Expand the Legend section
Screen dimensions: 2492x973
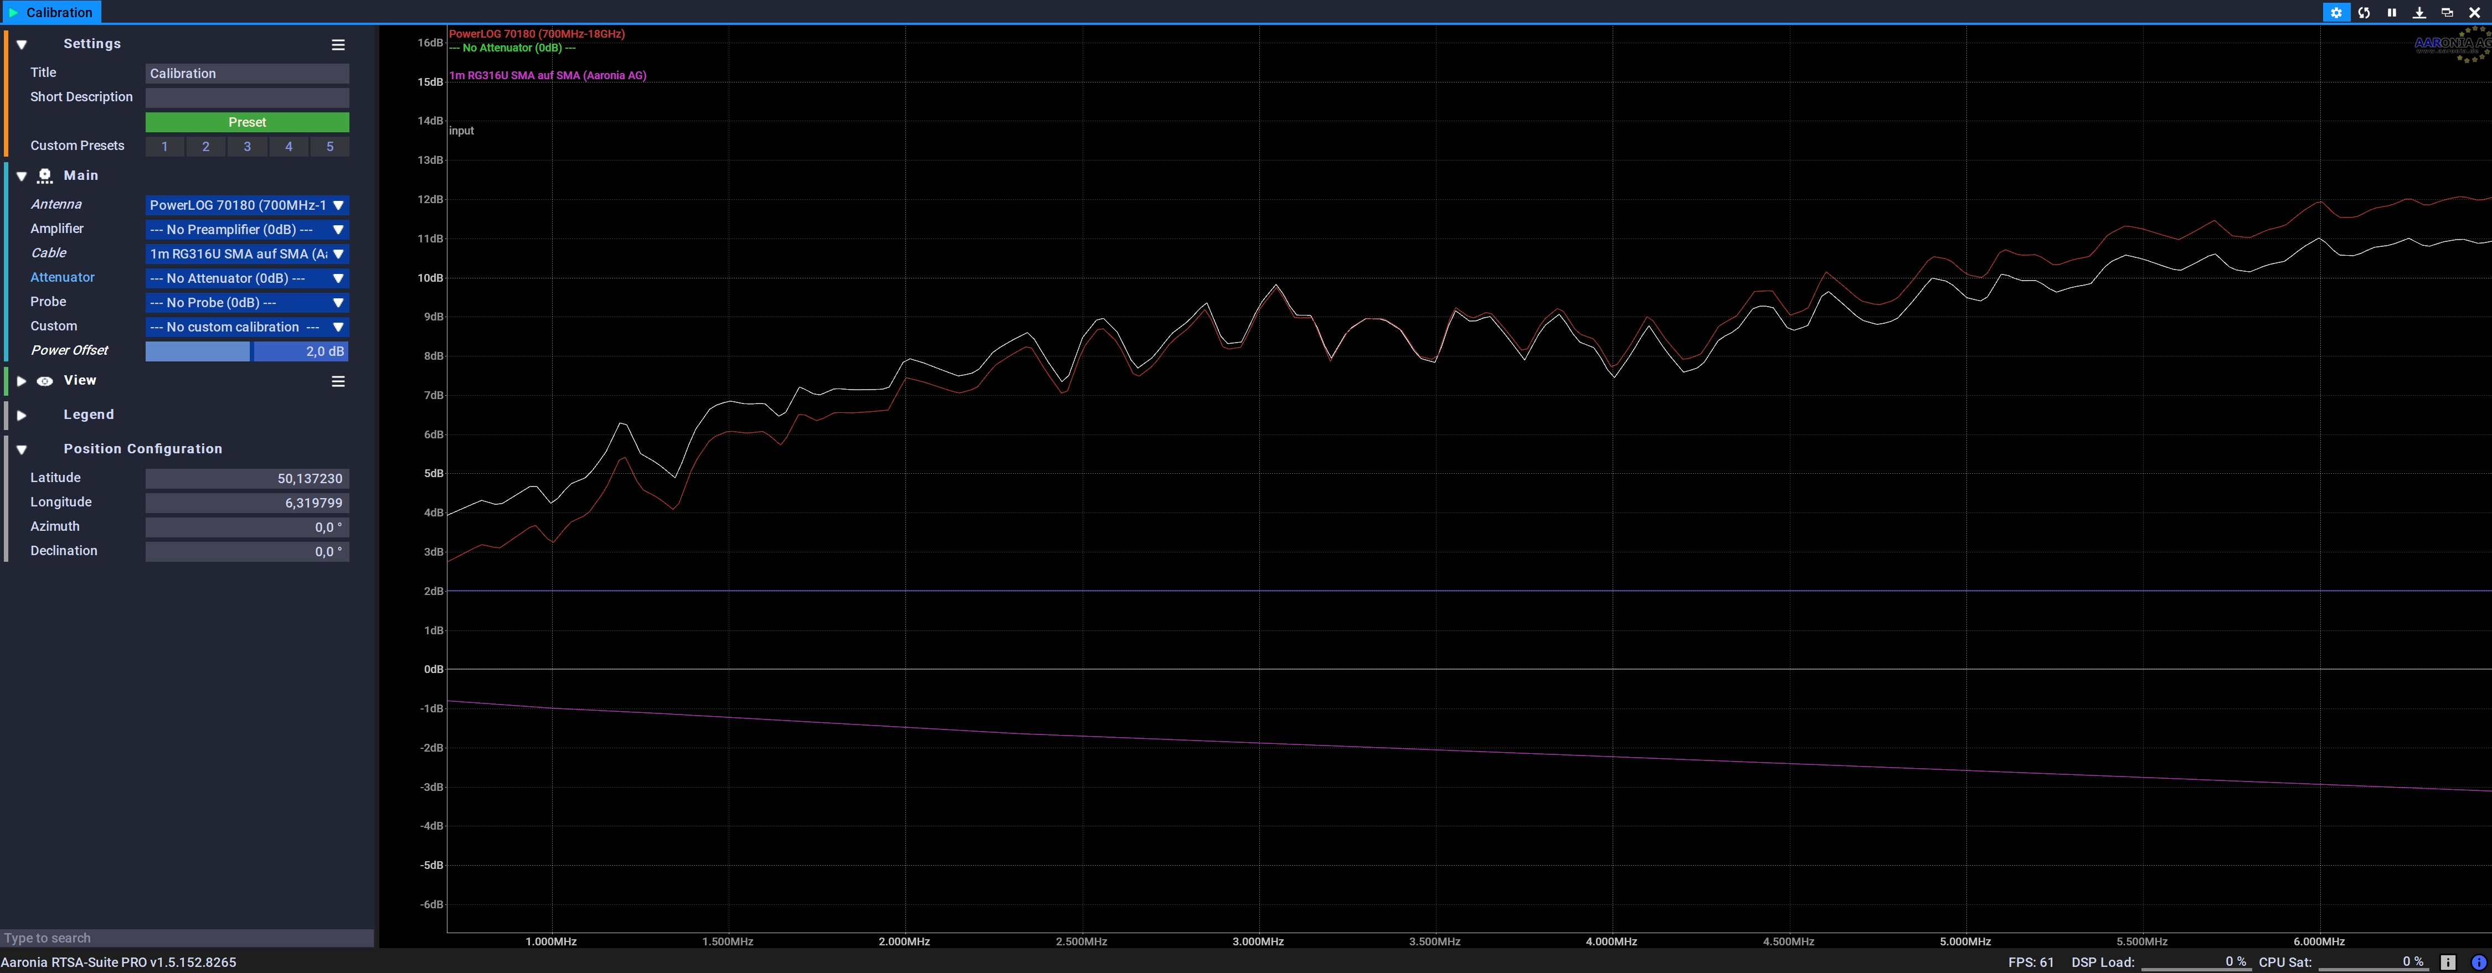21,415
